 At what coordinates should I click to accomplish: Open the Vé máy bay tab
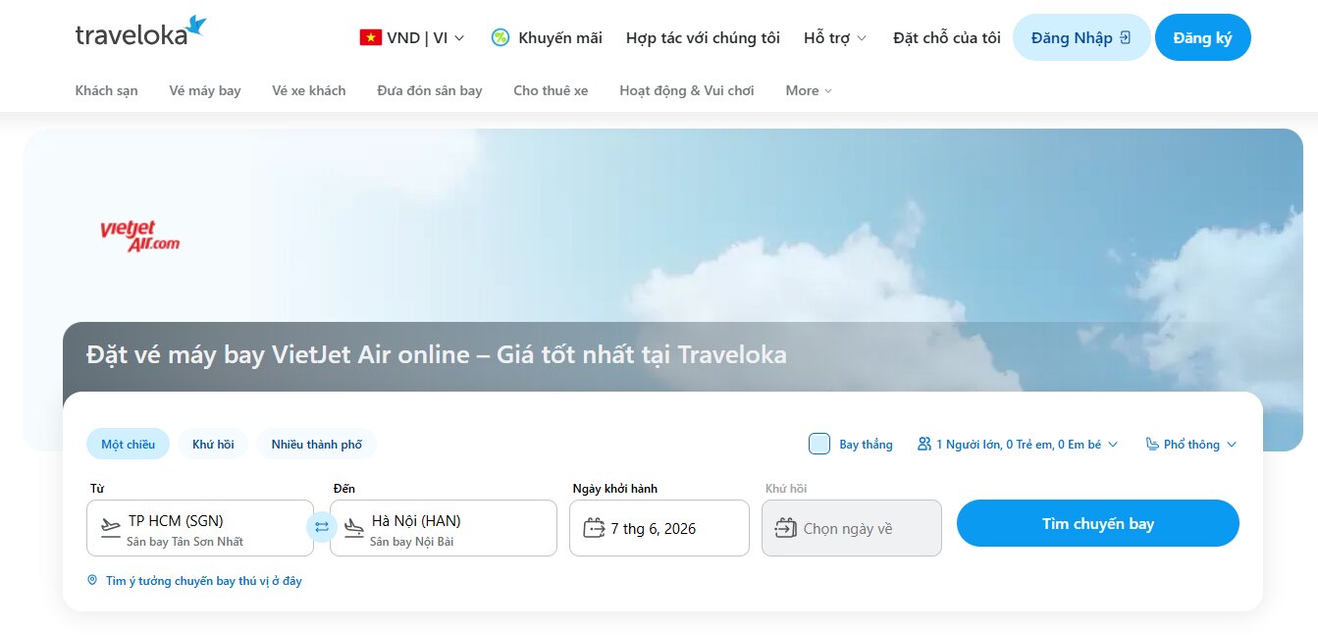205,90
